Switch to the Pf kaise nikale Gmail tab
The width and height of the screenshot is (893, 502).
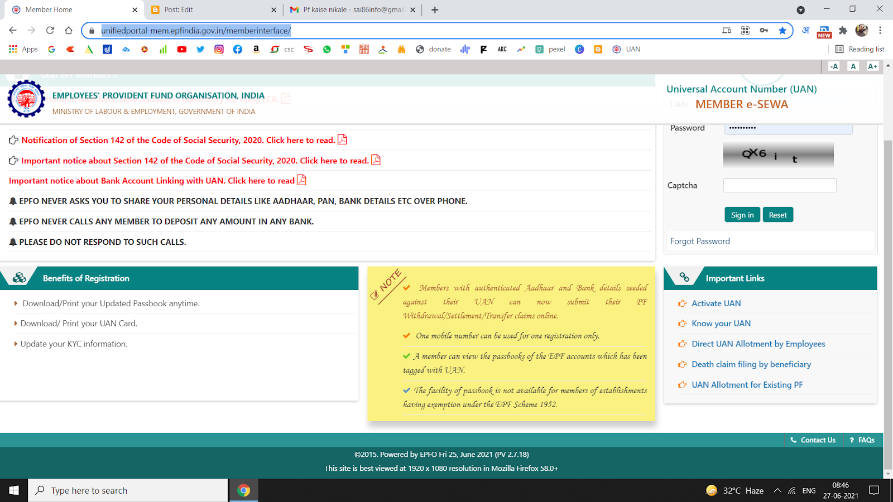click(353, 9)
